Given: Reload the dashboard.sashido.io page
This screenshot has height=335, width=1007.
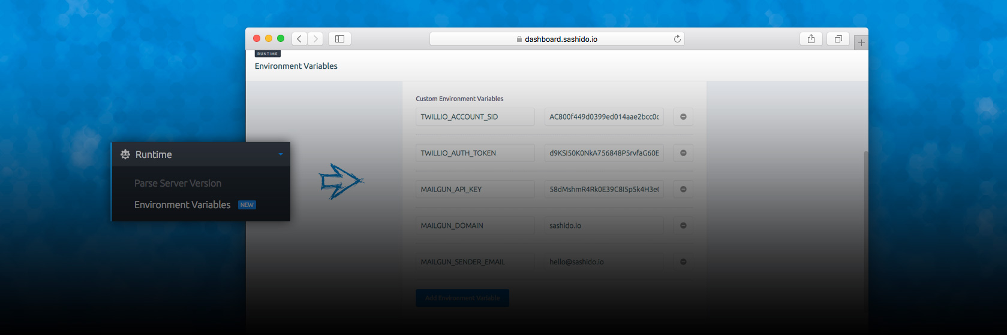Looking at the screenshot, I should point(677,39).
